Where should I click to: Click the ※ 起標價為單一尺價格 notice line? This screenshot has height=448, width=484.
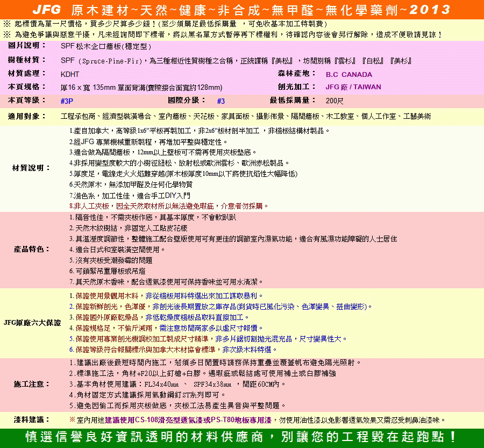coord(165,24)
